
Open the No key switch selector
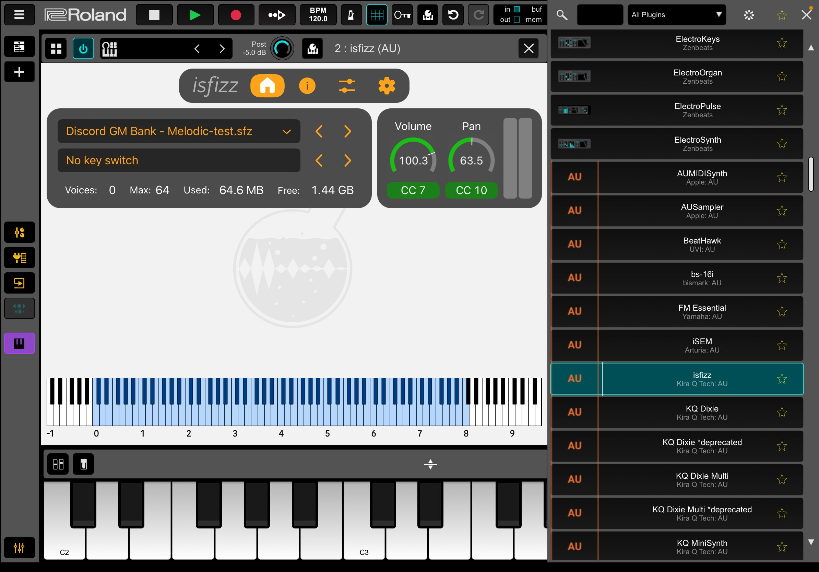(179, 160)
